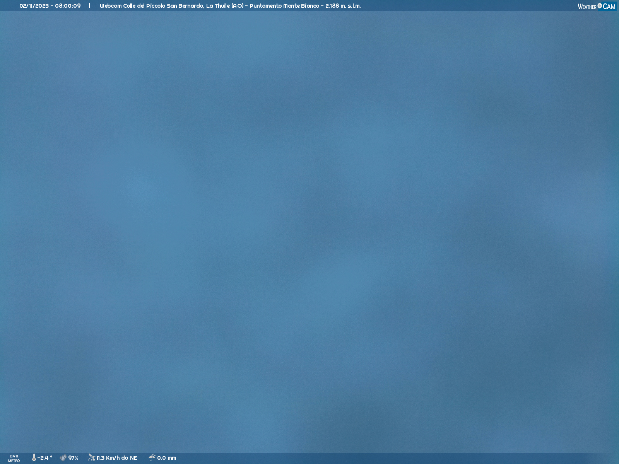Click the umbrella precipitation icon
This screenshot has height=464, width=619.
(152, 458)
